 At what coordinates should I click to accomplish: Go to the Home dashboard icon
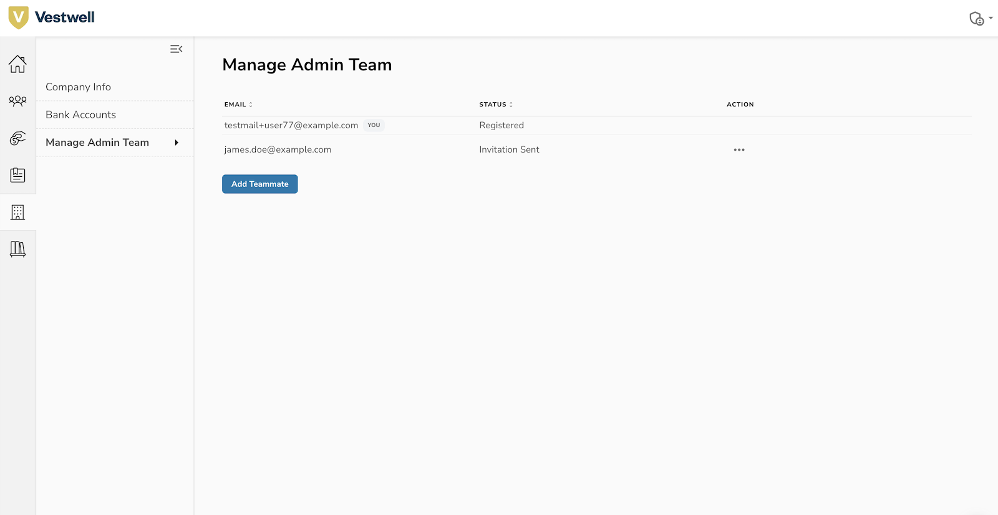pyautogui.click(x=17, y=64)
